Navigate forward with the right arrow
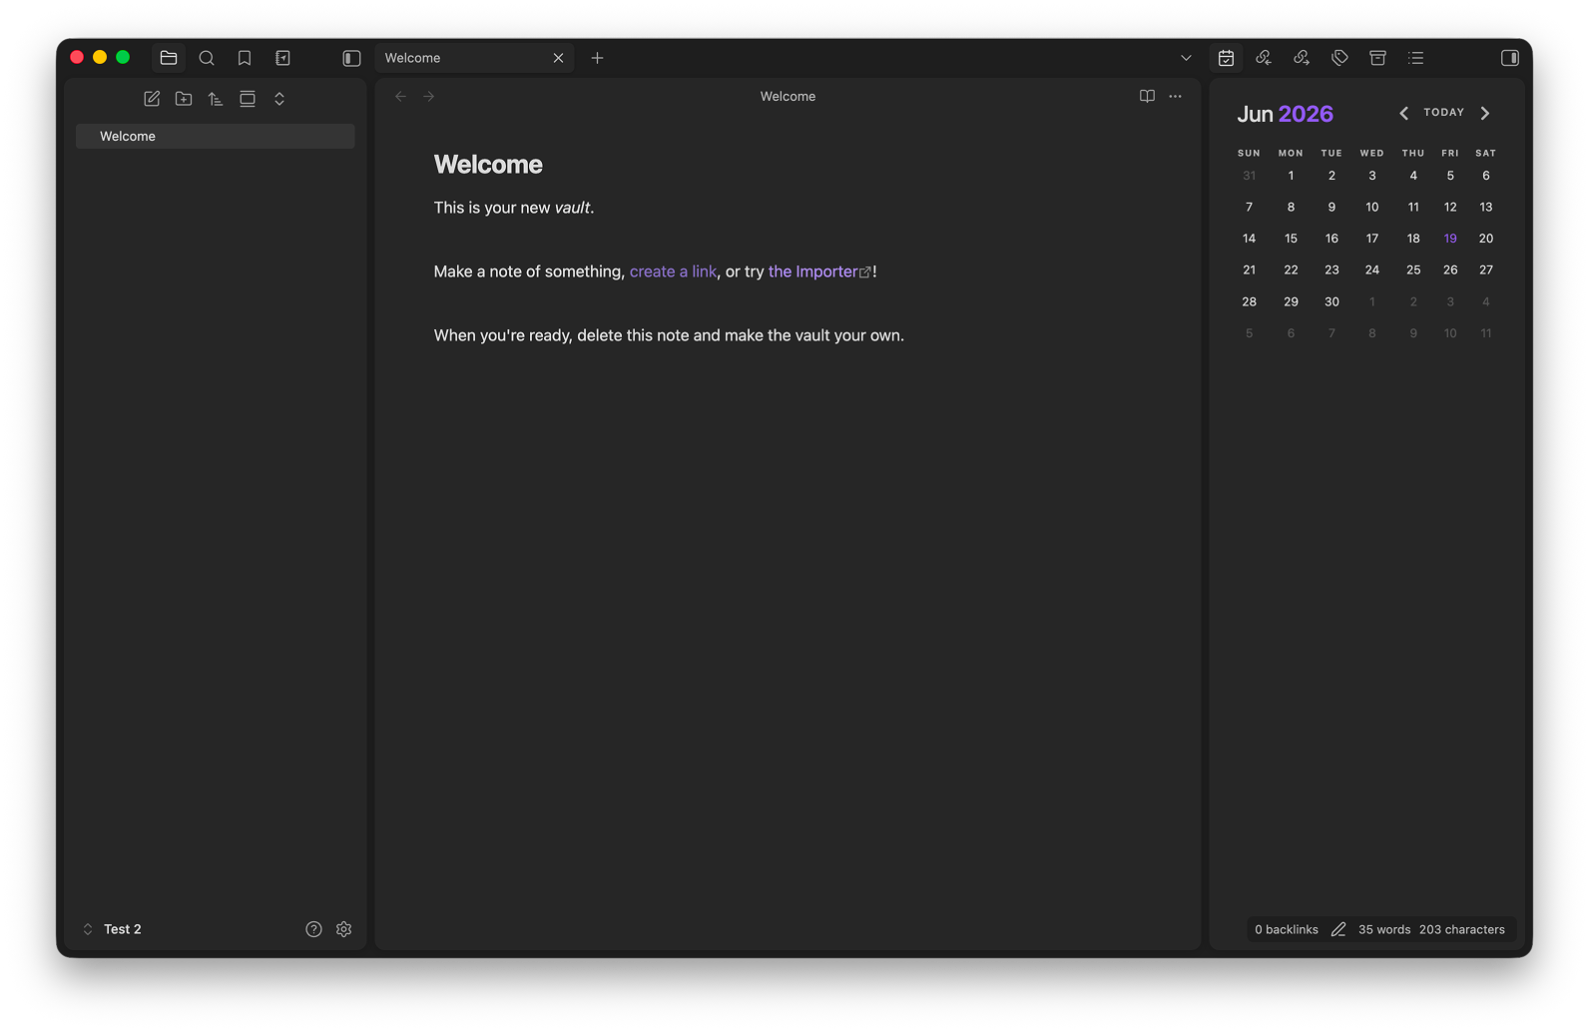Viewport: 1589px width, 1032px height. tap(428, 96)
